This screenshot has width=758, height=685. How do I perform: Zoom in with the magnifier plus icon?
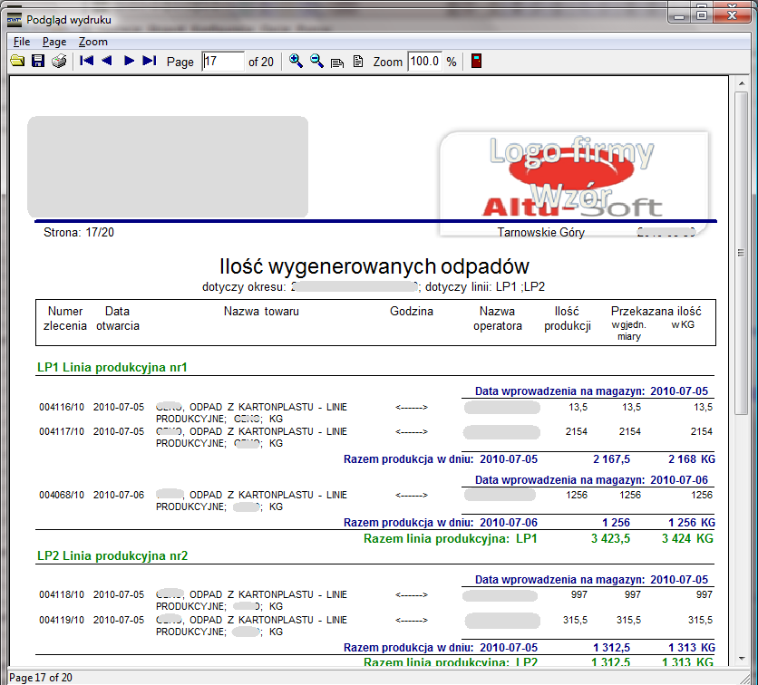click(296, 62)
